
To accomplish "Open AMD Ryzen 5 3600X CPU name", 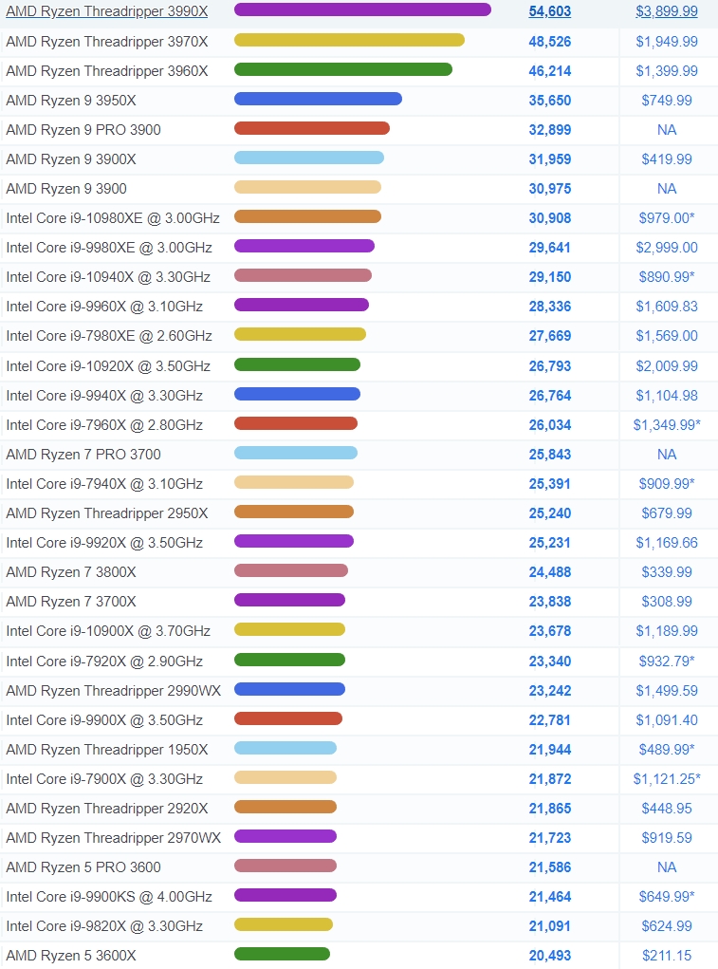I will click(71, 956).
